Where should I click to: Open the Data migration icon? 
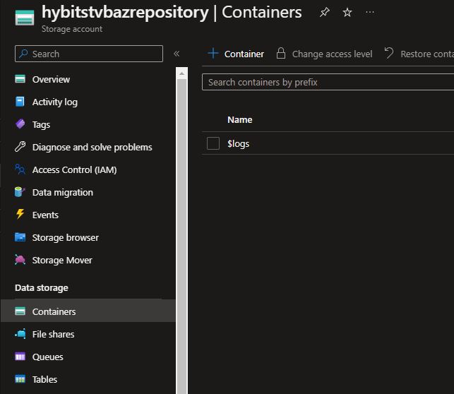point(20,192)
